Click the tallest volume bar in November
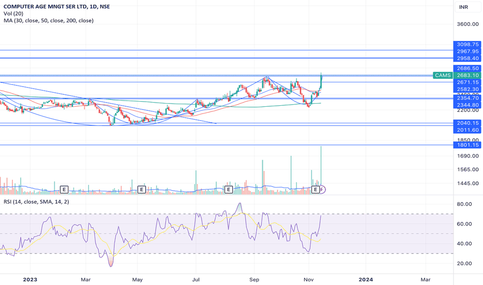Screen dimensions: 483x285 pyautogui.click(x=321, y=170)
